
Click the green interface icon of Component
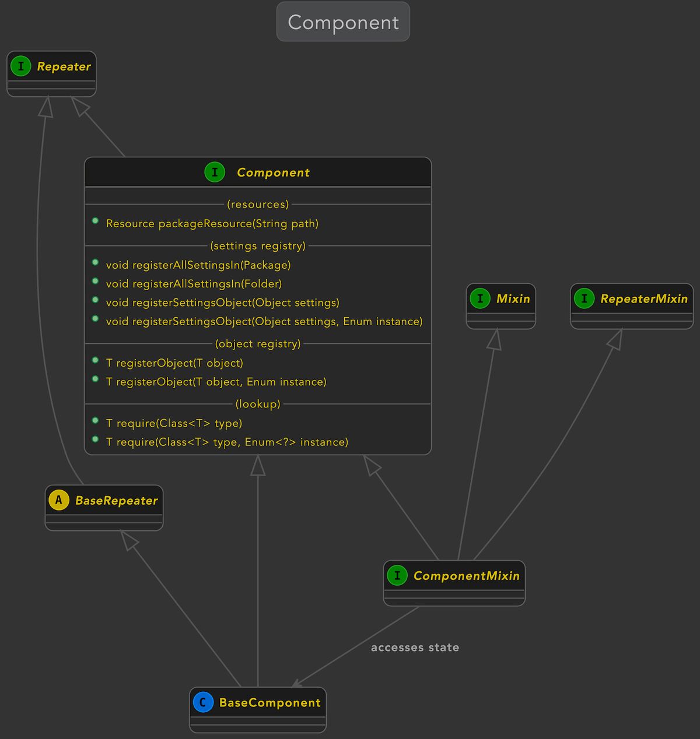[x=215, y=172]
